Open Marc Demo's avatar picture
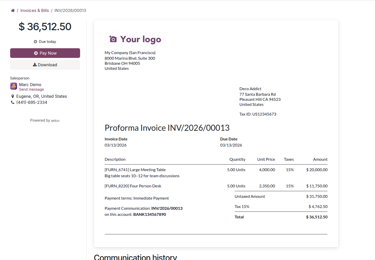This screenshot has height=260, width=375. [14, 86]
